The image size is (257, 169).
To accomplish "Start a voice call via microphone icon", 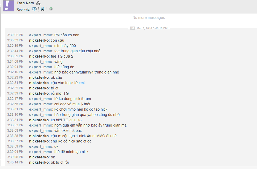I will tap(51, 9).
